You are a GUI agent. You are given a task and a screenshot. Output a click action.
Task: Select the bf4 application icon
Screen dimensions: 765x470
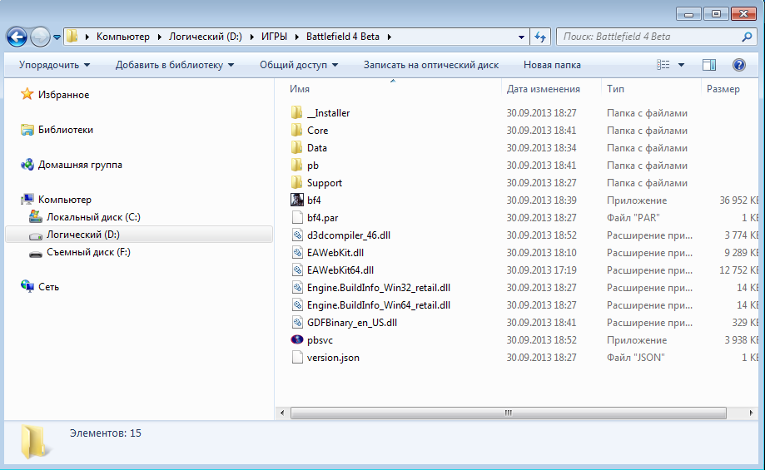(x=296, y=200)
